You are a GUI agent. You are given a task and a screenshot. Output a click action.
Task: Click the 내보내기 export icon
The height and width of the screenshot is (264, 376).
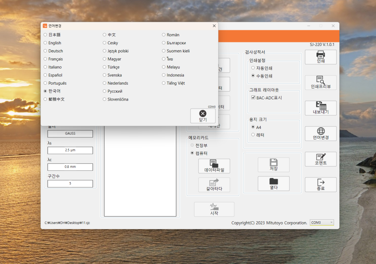pyautogui.click(x=320, y=108)
